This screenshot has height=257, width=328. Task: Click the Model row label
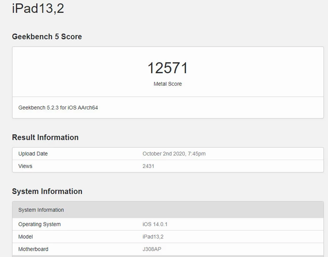pos(25,237)
